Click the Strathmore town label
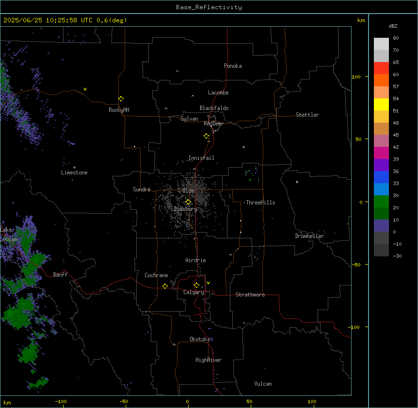418x408 pixels. tap(250, 295)
